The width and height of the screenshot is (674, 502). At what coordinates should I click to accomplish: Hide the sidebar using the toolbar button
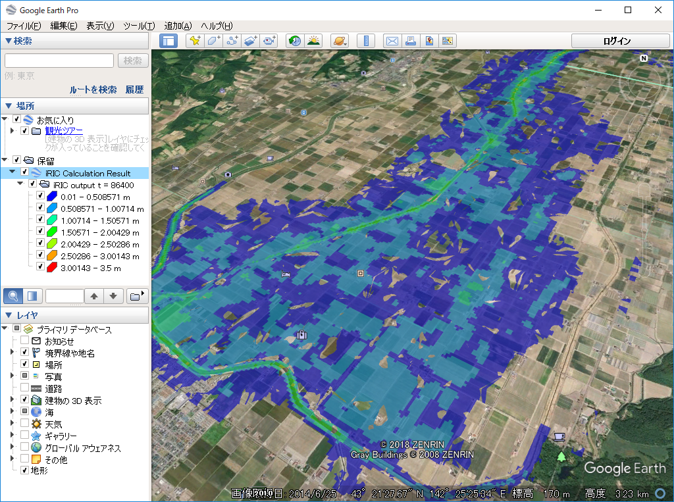tap(168, 41)
